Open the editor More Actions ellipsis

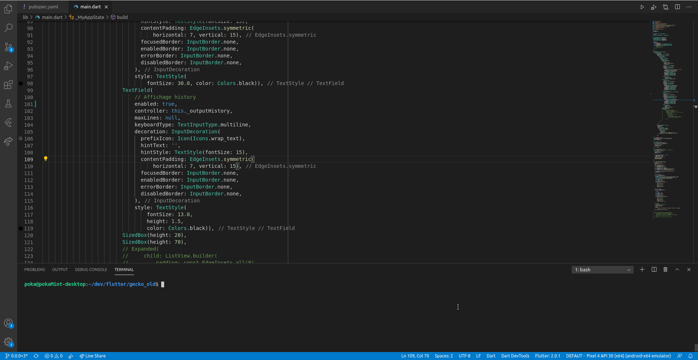pyautogui.click(x=689, y=7)
